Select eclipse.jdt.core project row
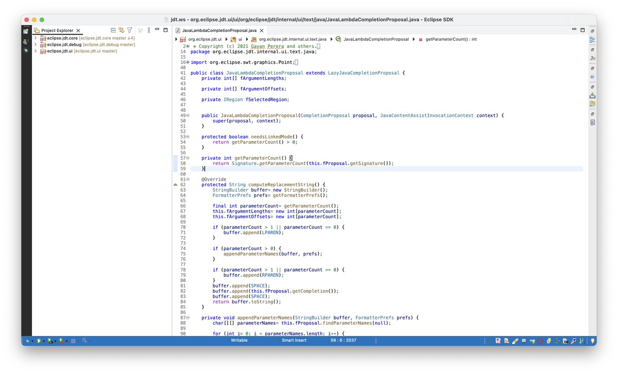This screenshot has width=618, height=374. click(88, 38)
